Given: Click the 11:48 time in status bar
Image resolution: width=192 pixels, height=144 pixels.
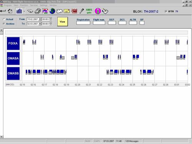Looking at the screenshot, I should (119, 141).
